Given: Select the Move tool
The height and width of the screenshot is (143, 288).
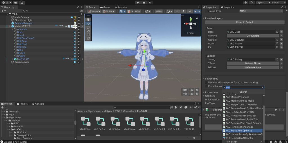Looking at the screenshot, I should [88, 23].
